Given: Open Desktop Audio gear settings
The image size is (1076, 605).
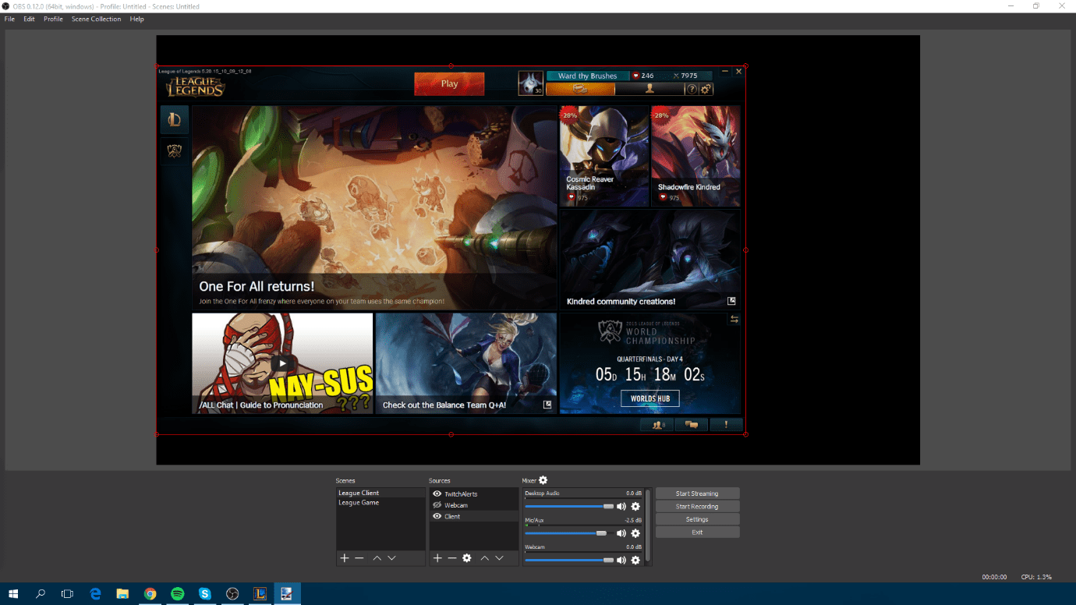Looking at the screenshot, I should pyautogui.click(x=635, y=507).
